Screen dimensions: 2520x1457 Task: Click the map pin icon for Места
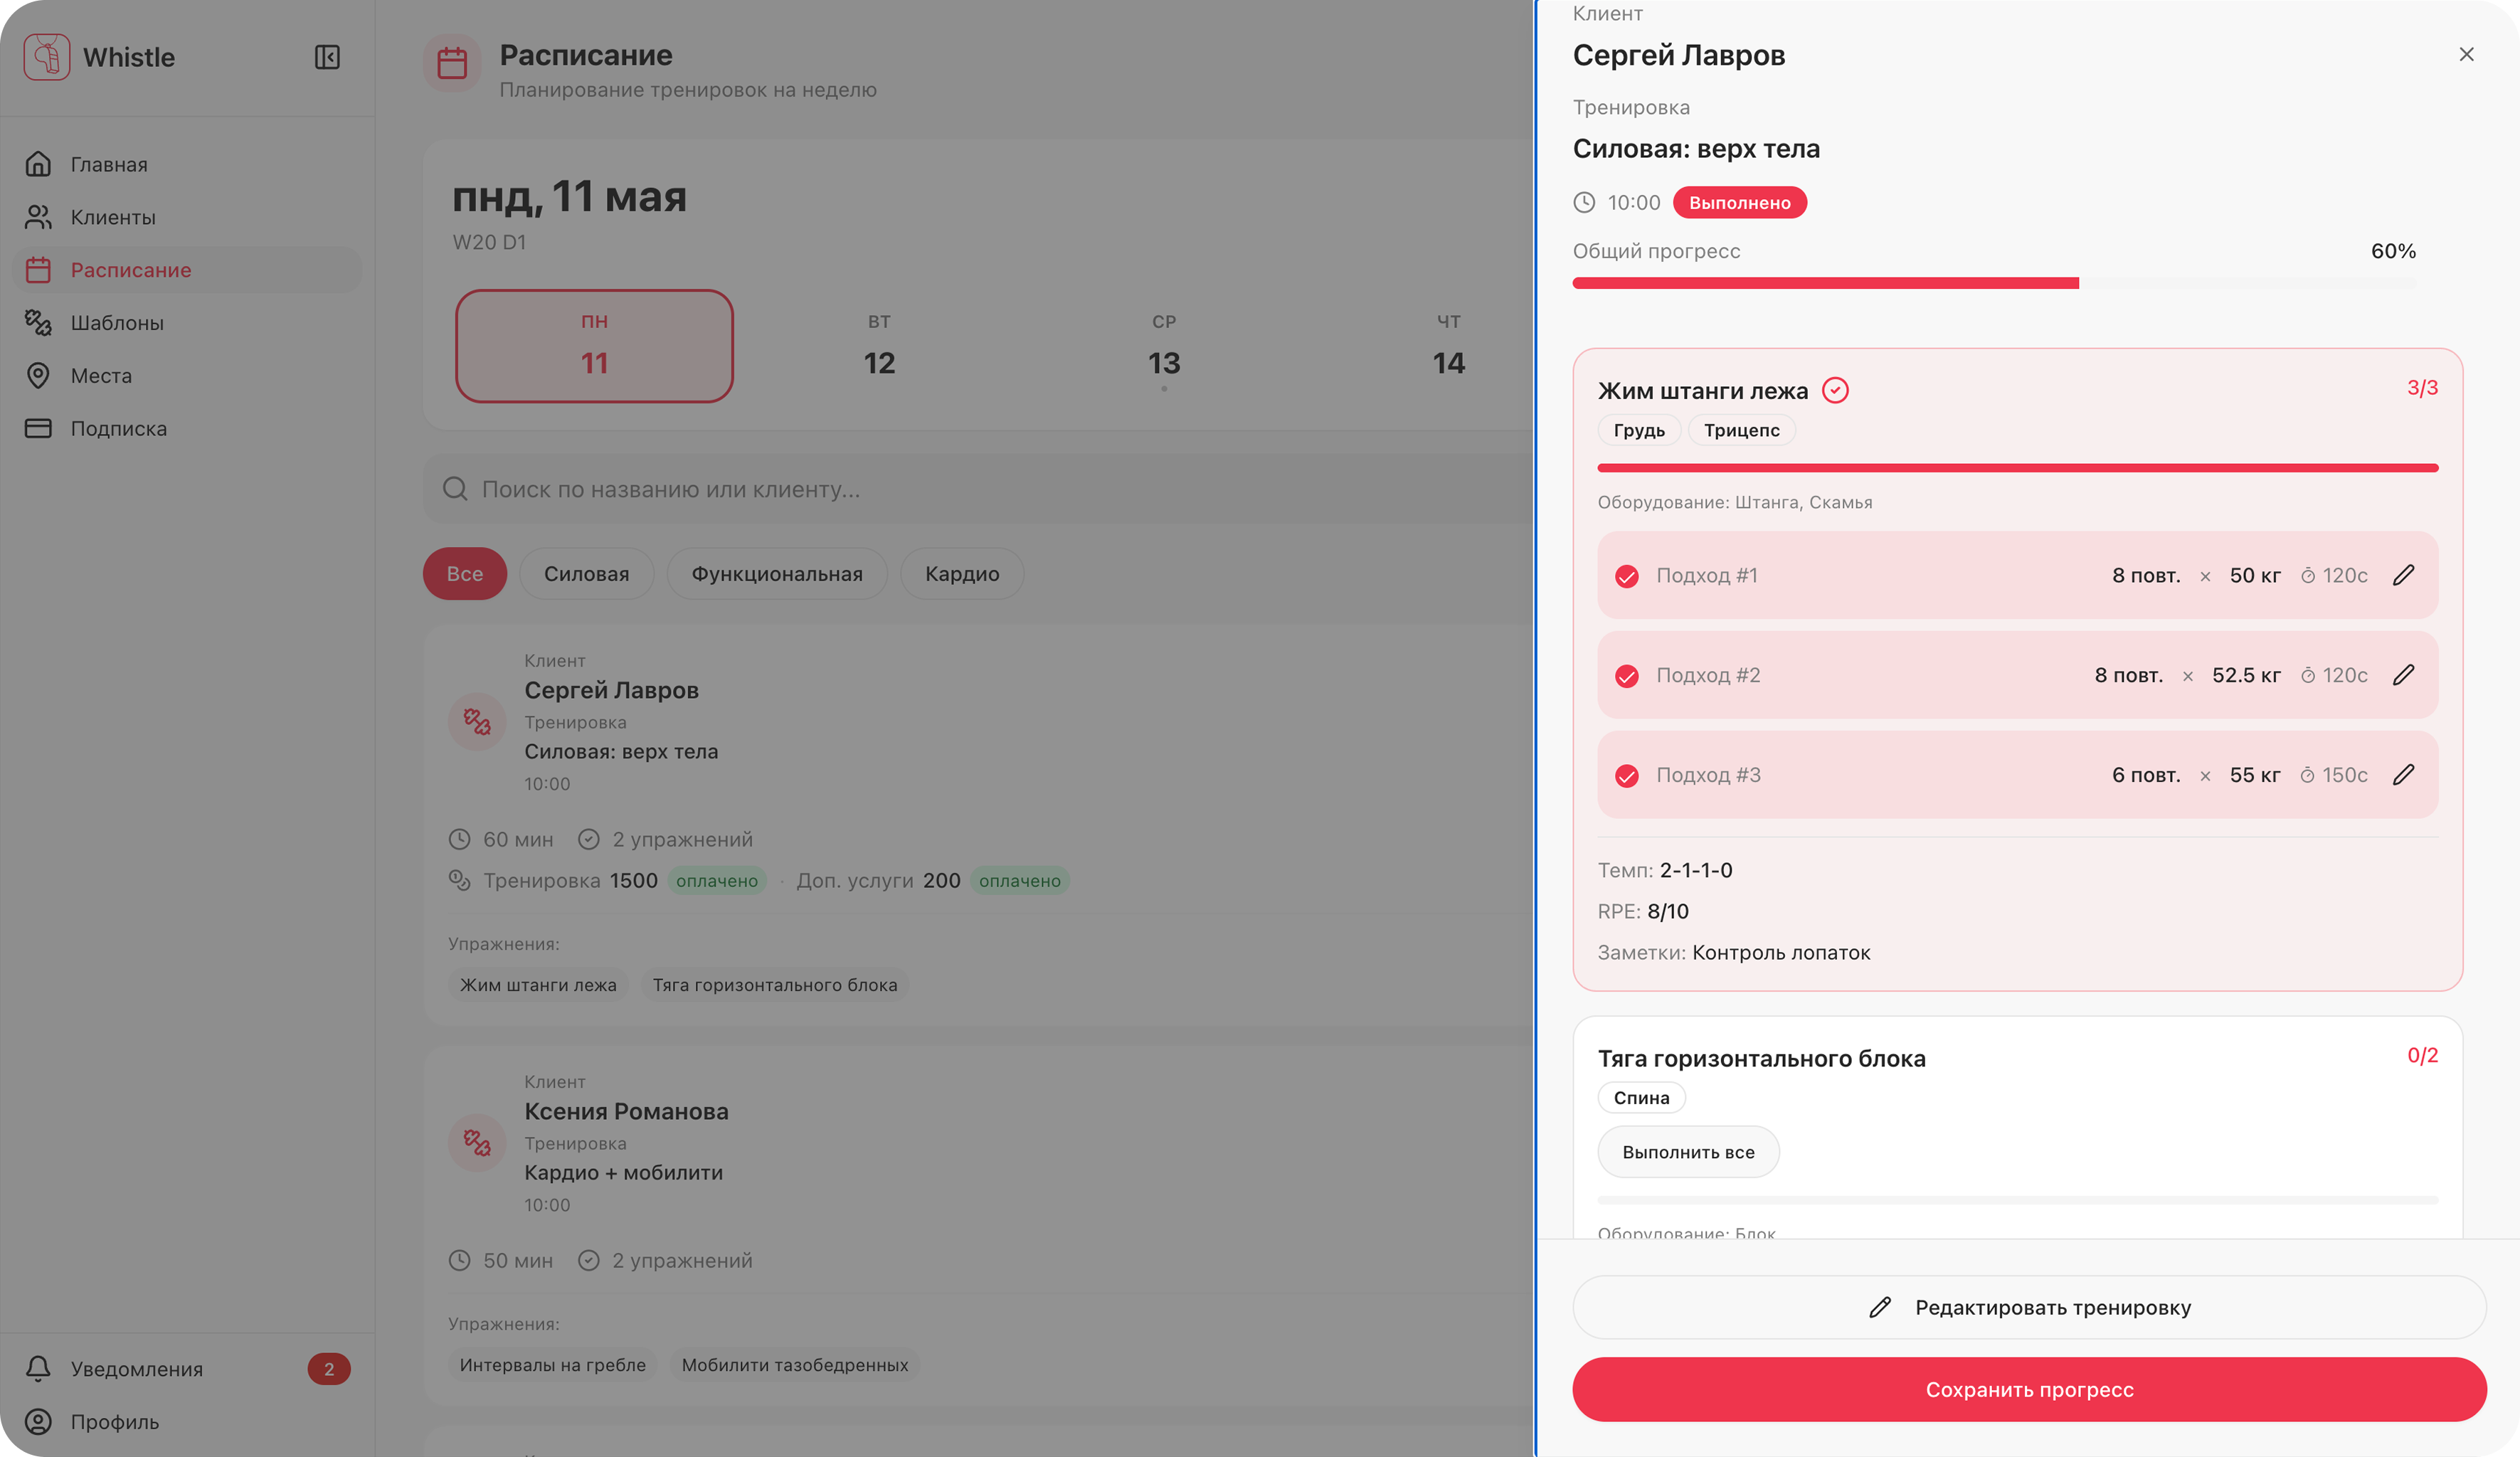38,376
